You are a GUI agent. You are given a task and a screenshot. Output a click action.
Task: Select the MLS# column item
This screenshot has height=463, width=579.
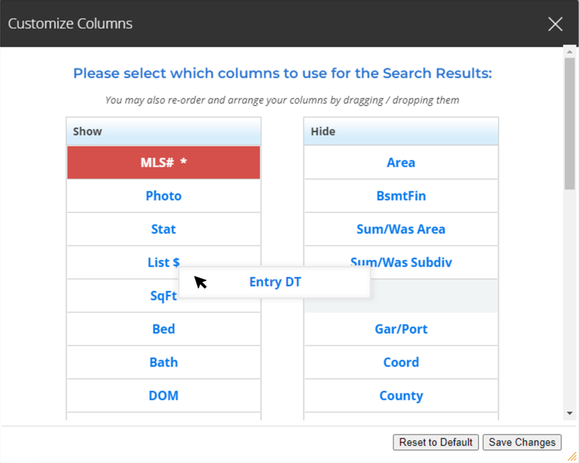pyautogui.click(x=163, y=162)
